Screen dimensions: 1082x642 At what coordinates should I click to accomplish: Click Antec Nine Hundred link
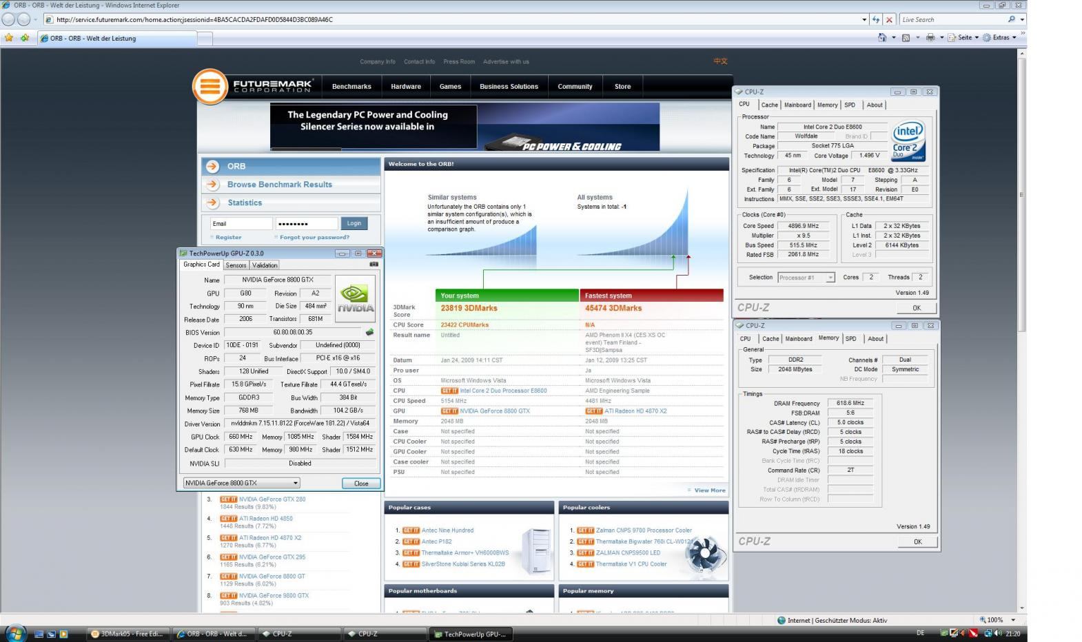[447, 530]
